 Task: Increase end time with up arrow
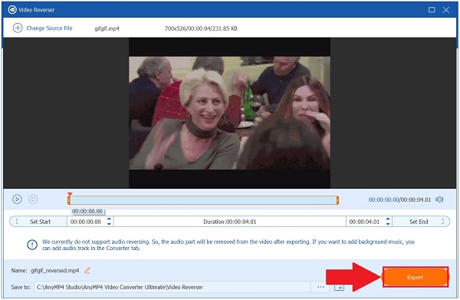tap(388, 219)
